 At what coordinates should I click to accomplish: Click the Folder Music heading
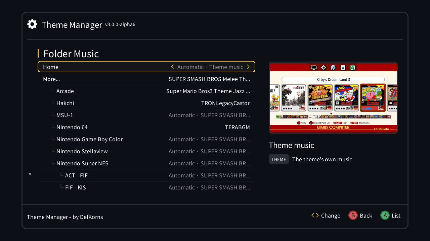pyautogui.click(x=71, y=54)
